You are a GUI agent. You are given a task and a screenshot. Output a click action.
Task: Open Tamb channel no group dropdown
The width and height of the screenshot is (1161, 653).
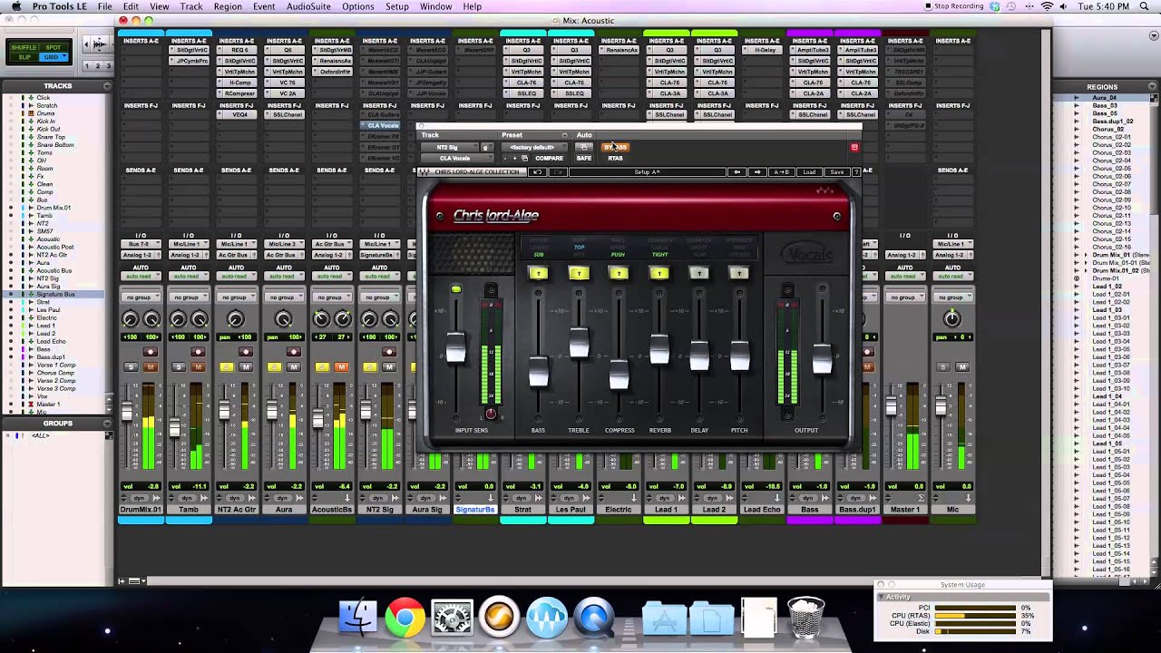188,297
